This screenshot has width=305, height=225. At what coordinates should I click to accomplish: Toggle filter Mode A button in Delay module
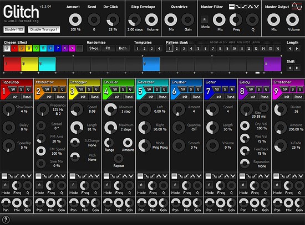pos(243,185)
